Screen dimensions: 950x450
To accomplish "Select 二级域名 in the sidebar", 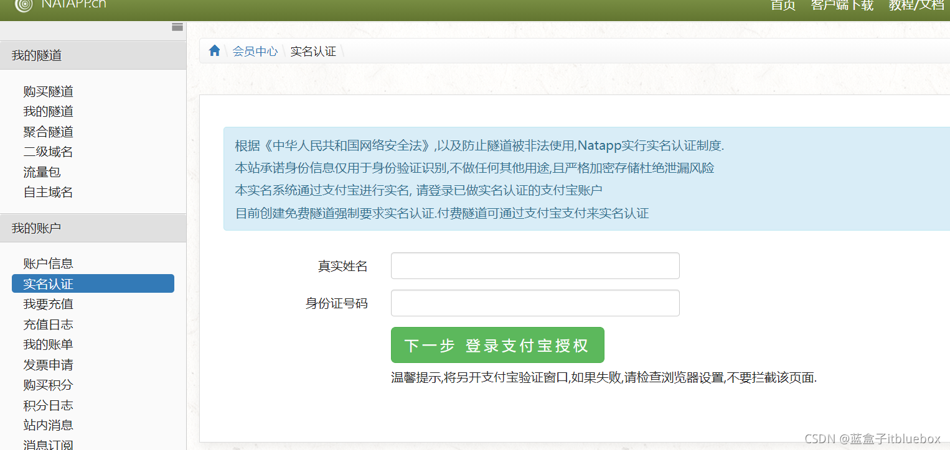I will click(49, 152).
